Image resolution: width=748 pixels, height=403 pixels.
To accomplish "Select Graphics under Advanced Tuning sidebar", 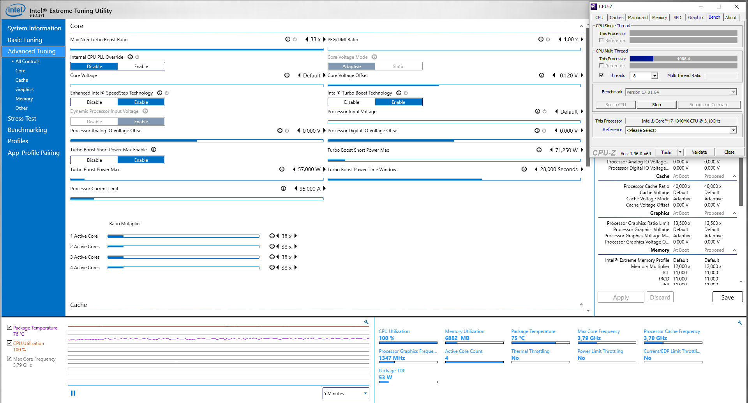I will pos(25,89).
